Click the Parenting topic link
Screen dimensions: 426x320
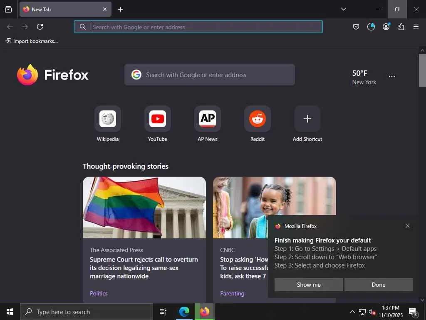coord(232,293)
